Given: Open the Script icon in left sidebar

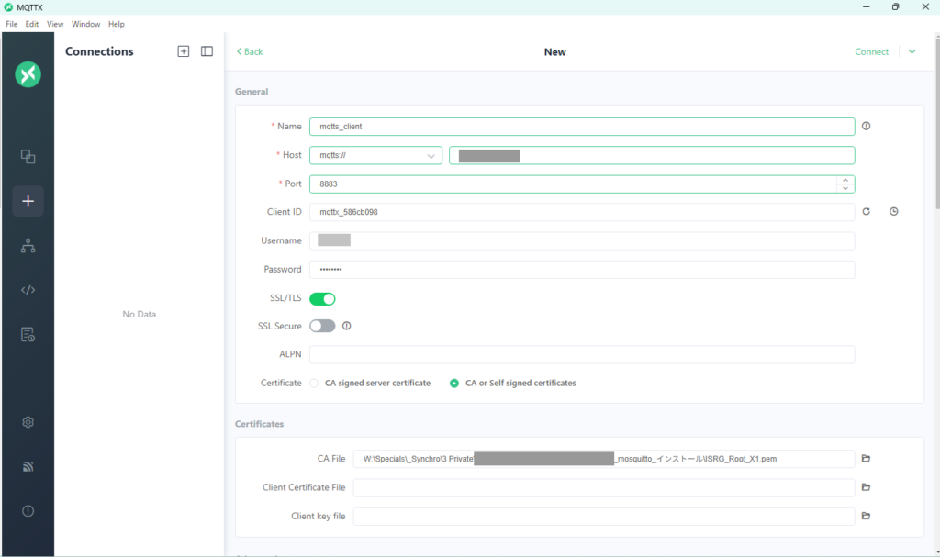Looking at the screenshot, I should [x=28, y=290].
